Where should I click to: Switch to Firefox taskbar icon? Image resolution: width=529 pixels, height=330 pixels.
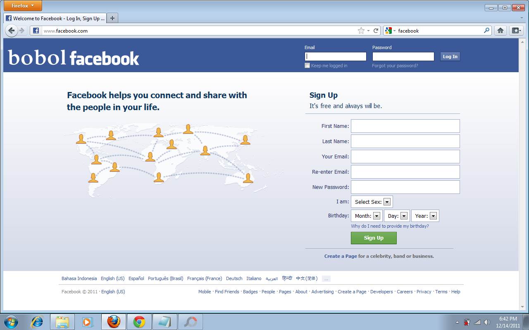coord(114,322)
